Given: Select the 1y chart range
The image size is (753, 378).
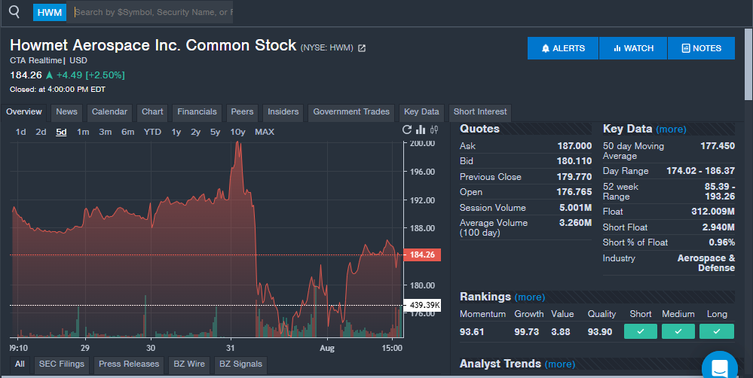Looking at the screenshot, I should (x=176, y=132).
